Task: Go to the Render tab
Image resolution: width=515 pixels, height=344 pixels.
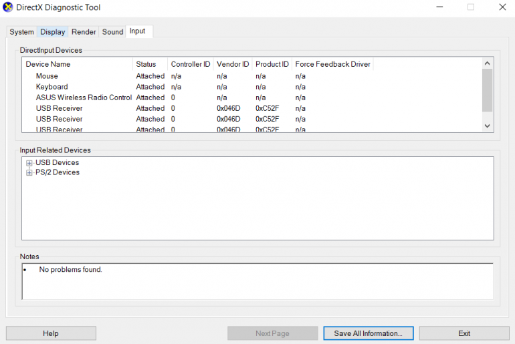Action: tap(84, 32)
